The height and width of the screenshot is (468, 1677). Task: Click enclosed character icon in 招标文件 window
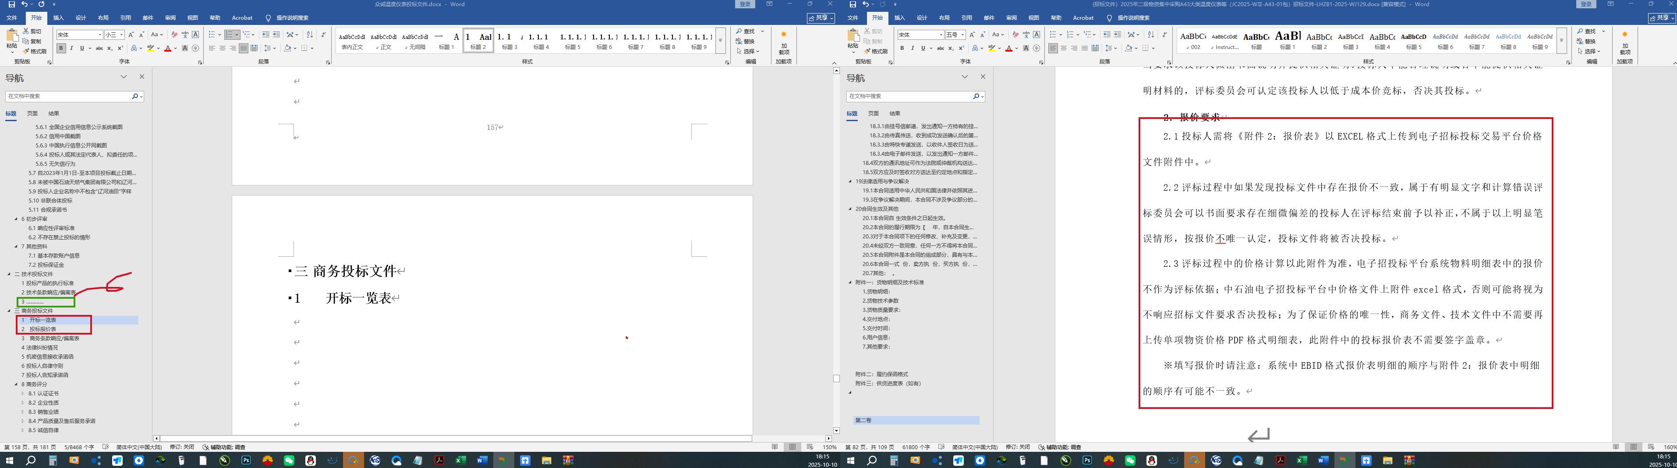(x=1037, y=48)
